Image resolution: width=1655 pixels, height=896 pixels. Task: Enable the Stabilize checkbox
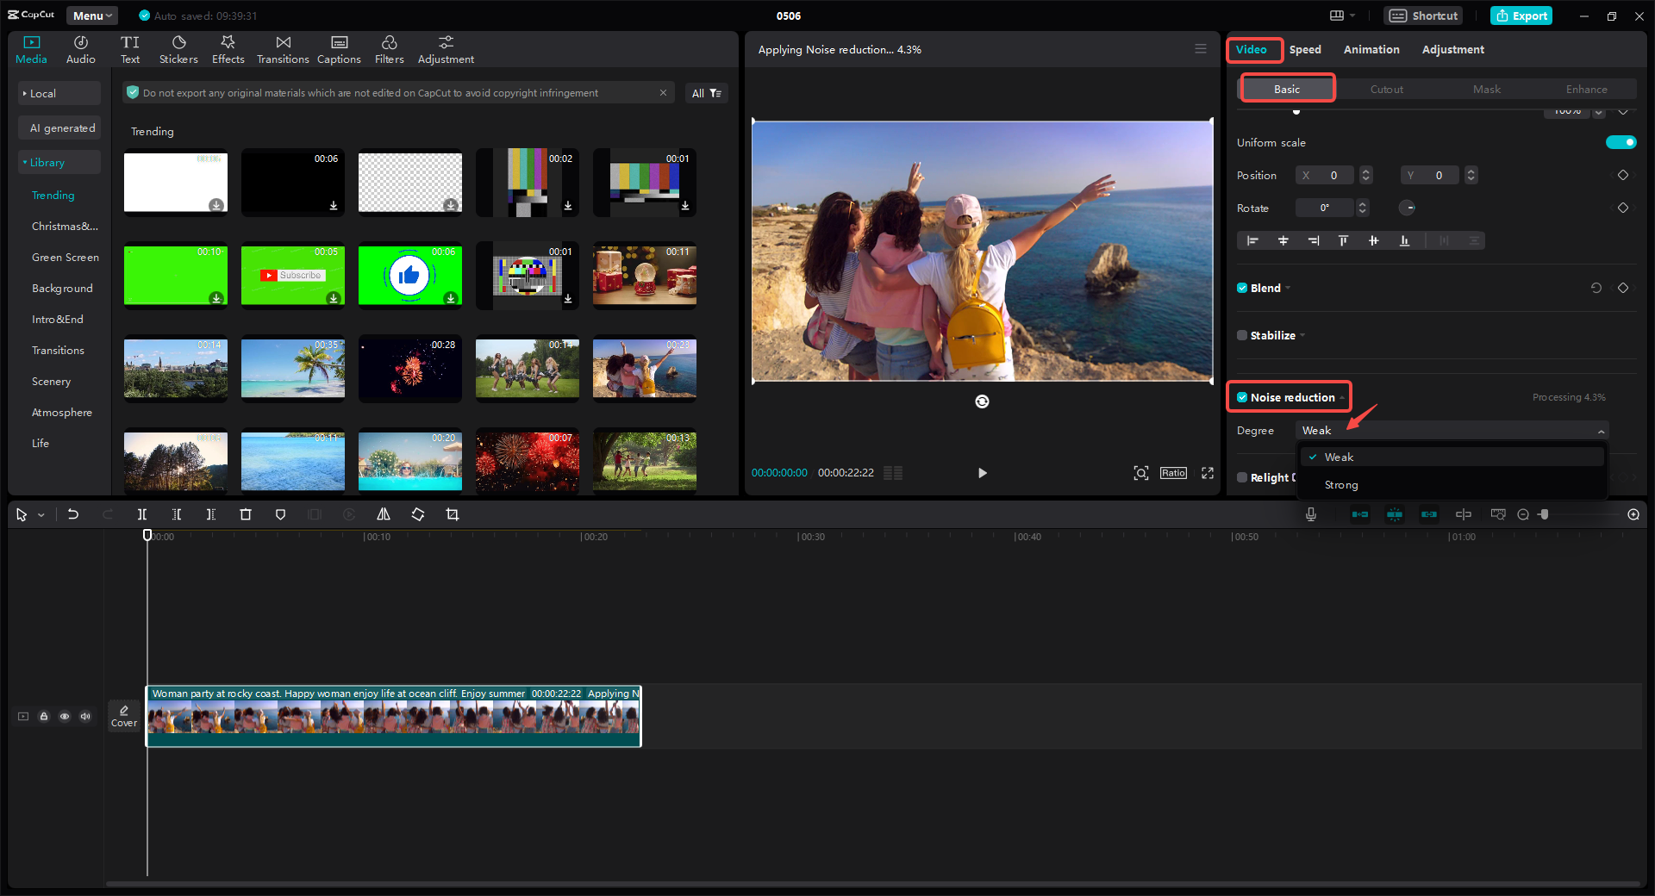1242,335
